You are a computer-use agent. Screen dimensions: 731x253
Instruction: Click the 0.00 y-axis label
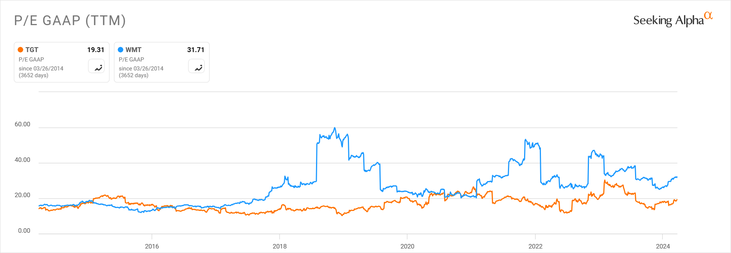pos(24,231)
